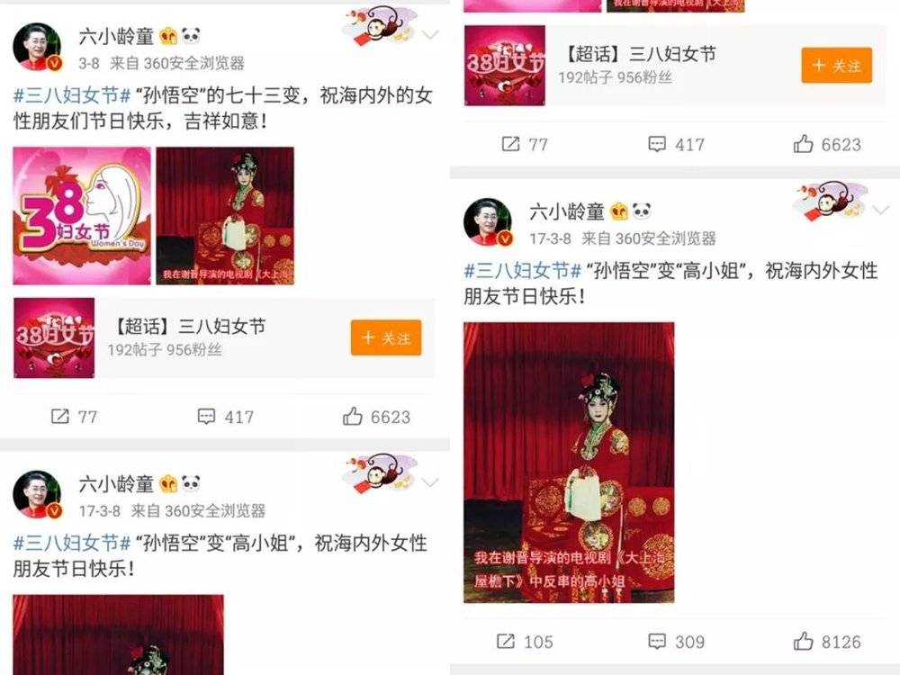Click the crown badge beside 六小龄童 in the 3-8 post
The width and height of the screenshot is (900, 675).
coord(168,36)
